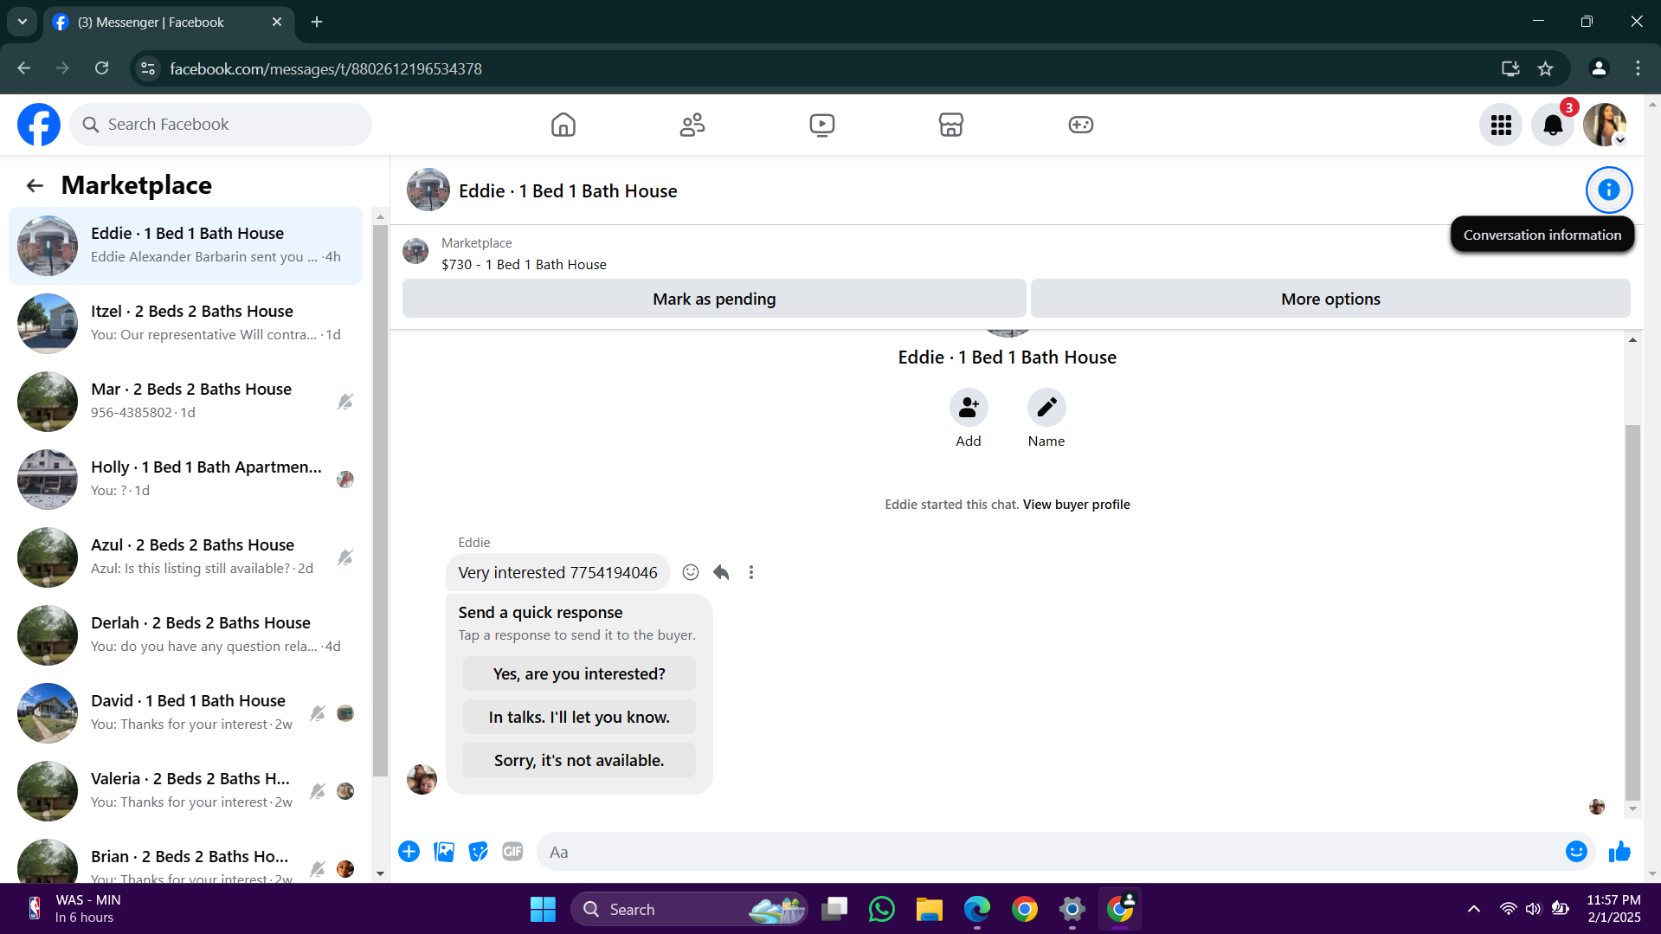The width and height of the screenshot is (1661, 934).
Task: Open More options for listing
Action: [1330, 299]
